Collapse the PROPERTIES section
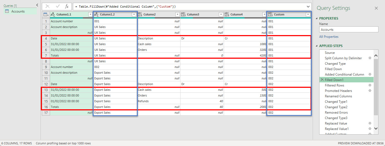Screen dimensions: 385x146 click(317, 18)
